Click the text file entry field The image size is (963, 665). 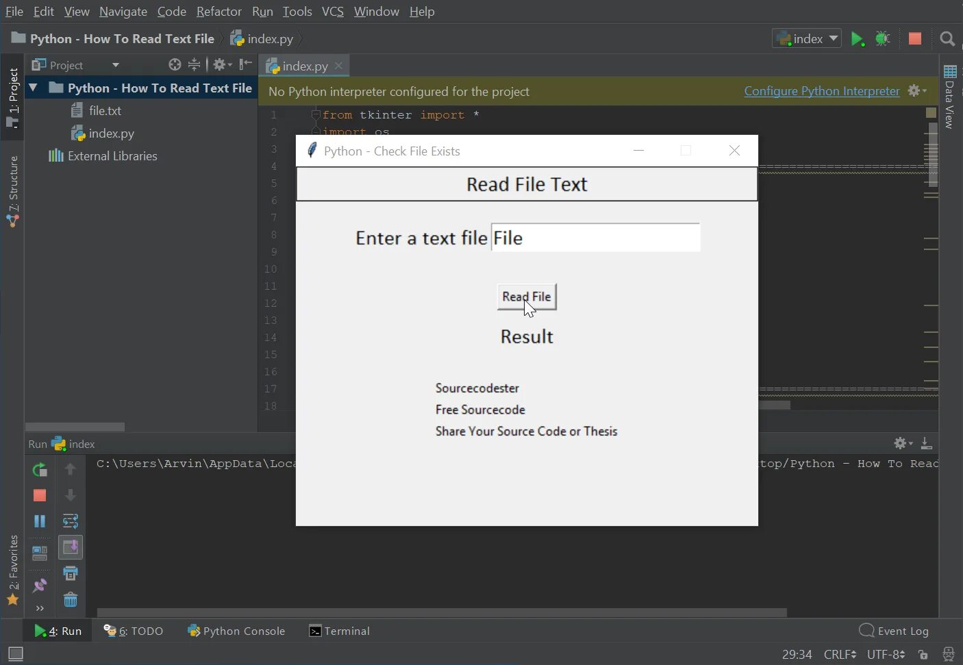coord(595,238)
